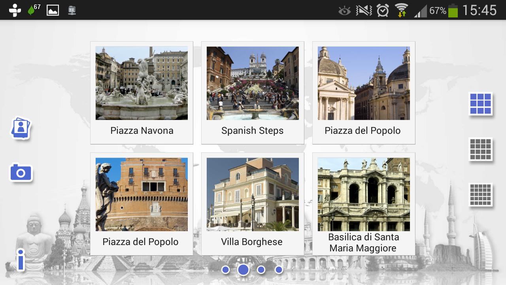This screenshot has height=285, width=506.
Task: Open the domed churches Piazza del Popolo photo
Action: point(364,83)
